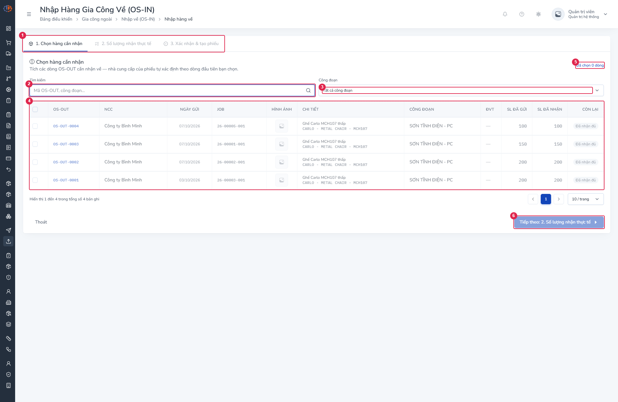Image resolution: width=618 pixels, height=402 pixels.
Task: Open the factory chart icon in sidebar
Action: tap(9, 68)
